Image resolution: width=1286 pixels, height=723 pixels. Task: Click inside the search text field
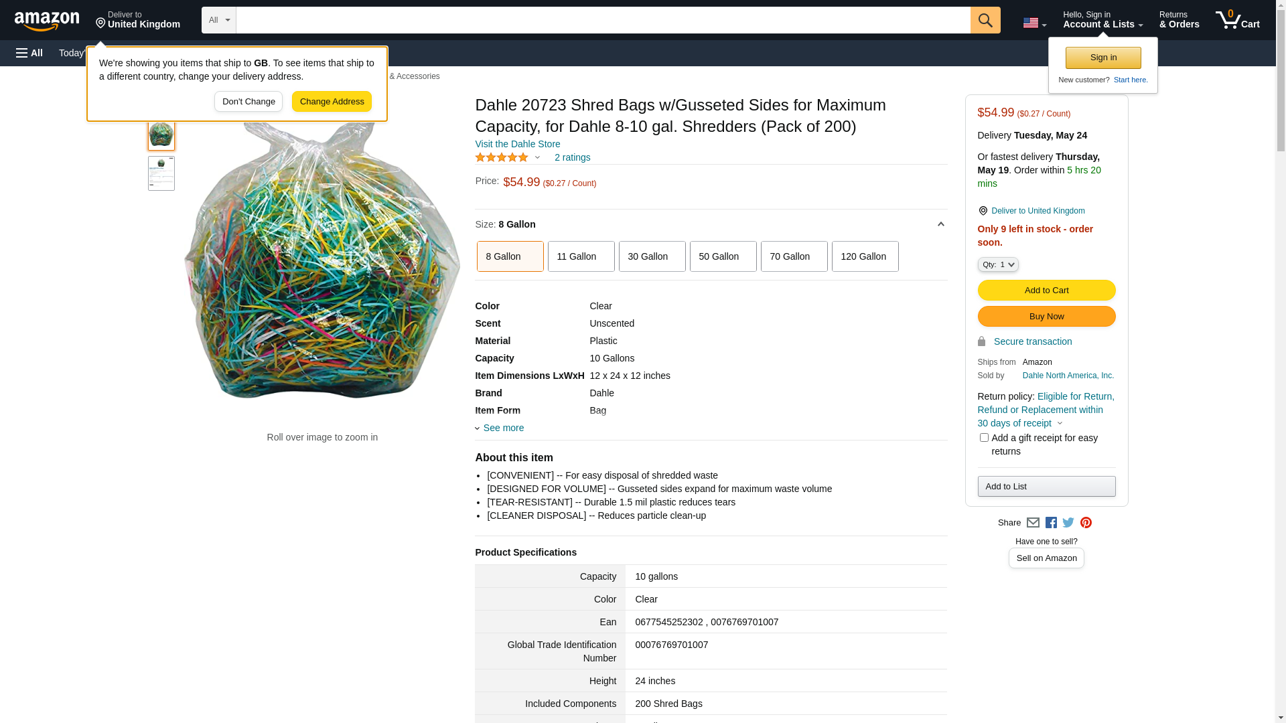[x=603, y=20]
